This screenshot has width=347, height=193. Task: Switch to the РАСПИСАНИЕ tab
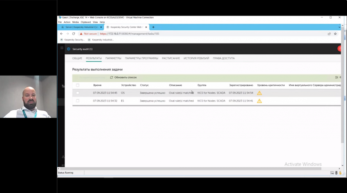(x=171, y=58)
